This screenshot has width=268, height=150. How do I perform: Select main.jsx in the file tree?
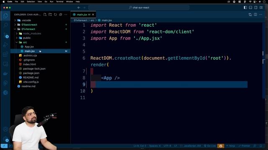point(40,51)
